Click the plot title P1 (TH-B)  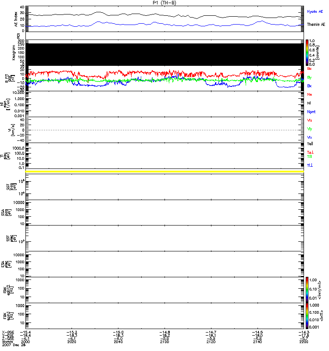(164, 3)
